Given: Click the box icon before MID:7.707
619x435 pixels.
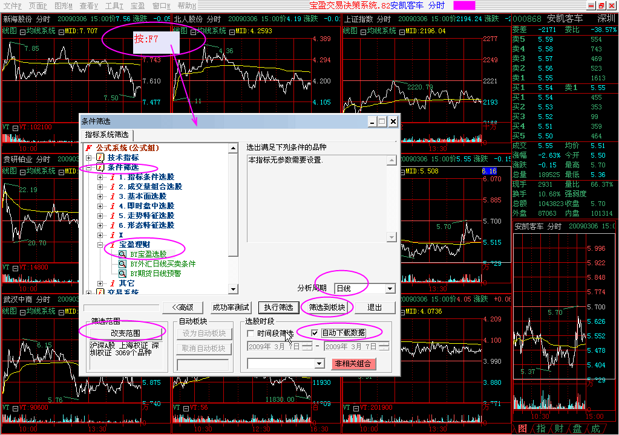Looking at the screenshot, I should click(x=61, y=32).
